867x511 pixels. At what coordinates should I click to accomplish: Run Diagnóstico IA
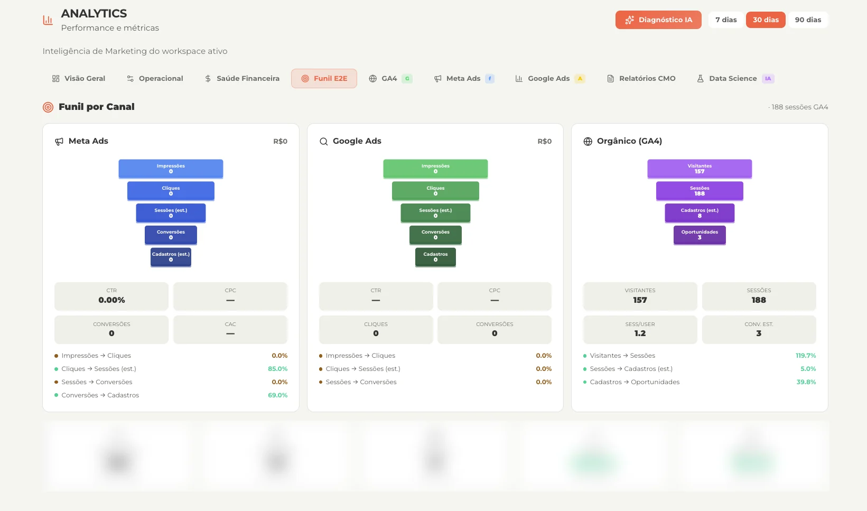point(658,20)
